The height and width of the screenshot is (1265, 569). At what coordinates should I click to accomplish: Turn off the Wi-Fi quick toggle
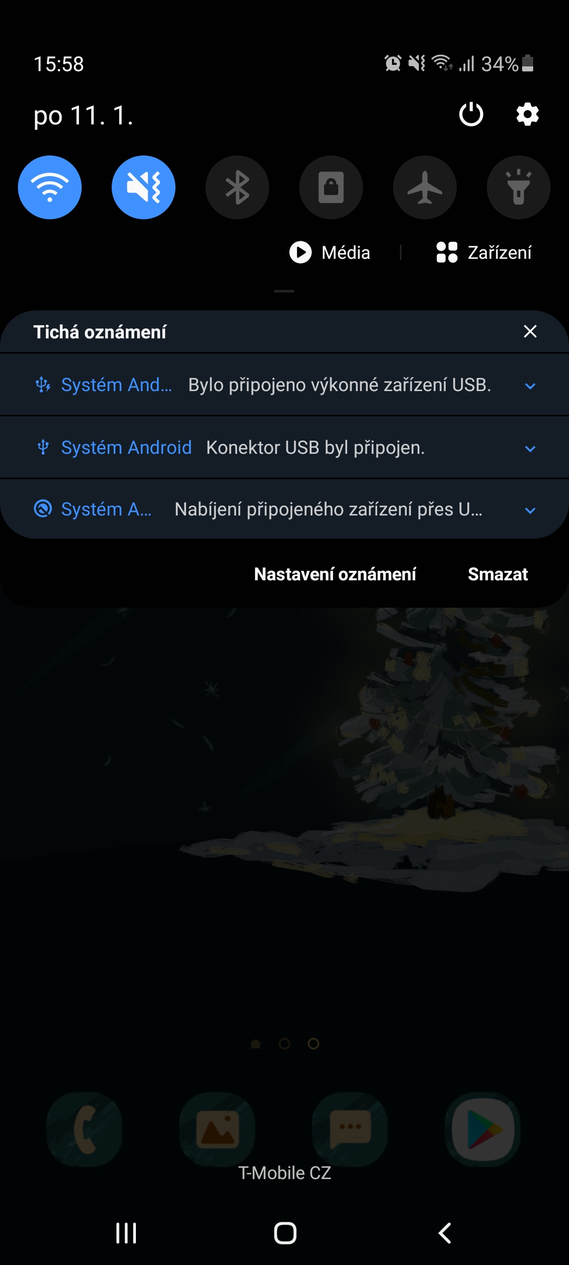50,187
